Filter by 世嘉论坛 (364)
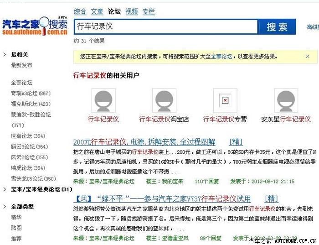 click(28, 136)
